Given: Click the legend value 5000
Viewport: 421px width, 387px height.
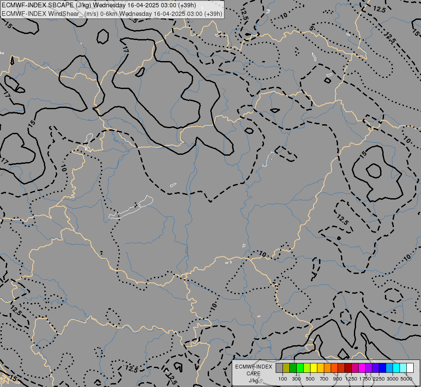Looking at the screenshot, I should 406,379.
